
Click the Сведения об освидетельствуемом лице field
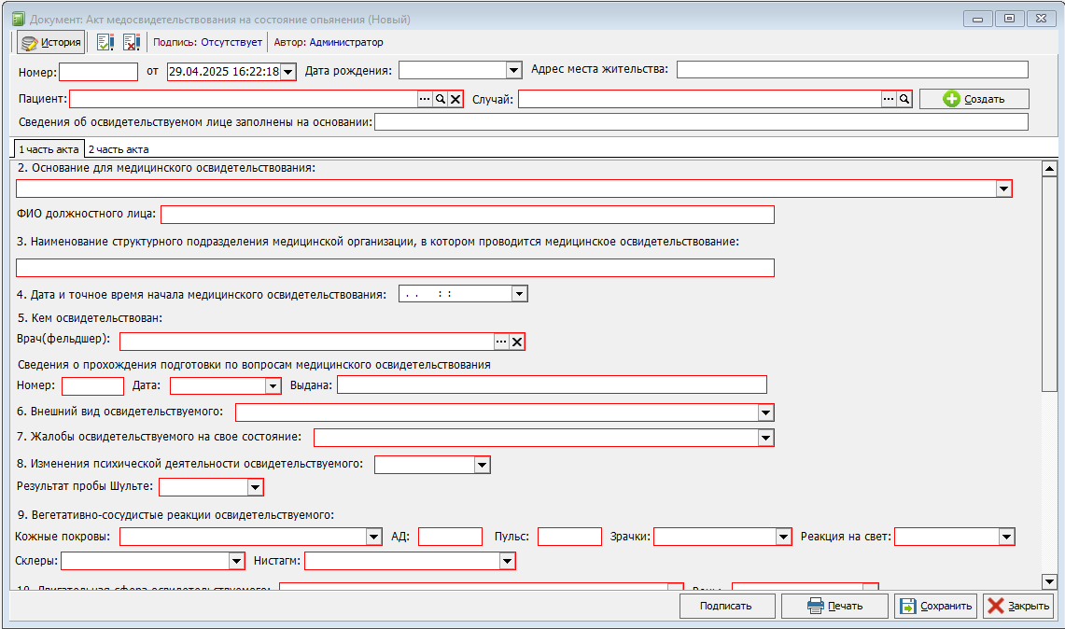tap(702, 122)
